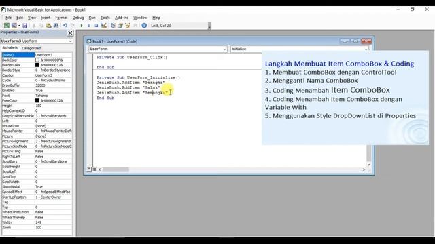Image resolution: width=435 pixels, height=244 pixels.
Task: Open the Format menu
Action: (x=61, y=18)
